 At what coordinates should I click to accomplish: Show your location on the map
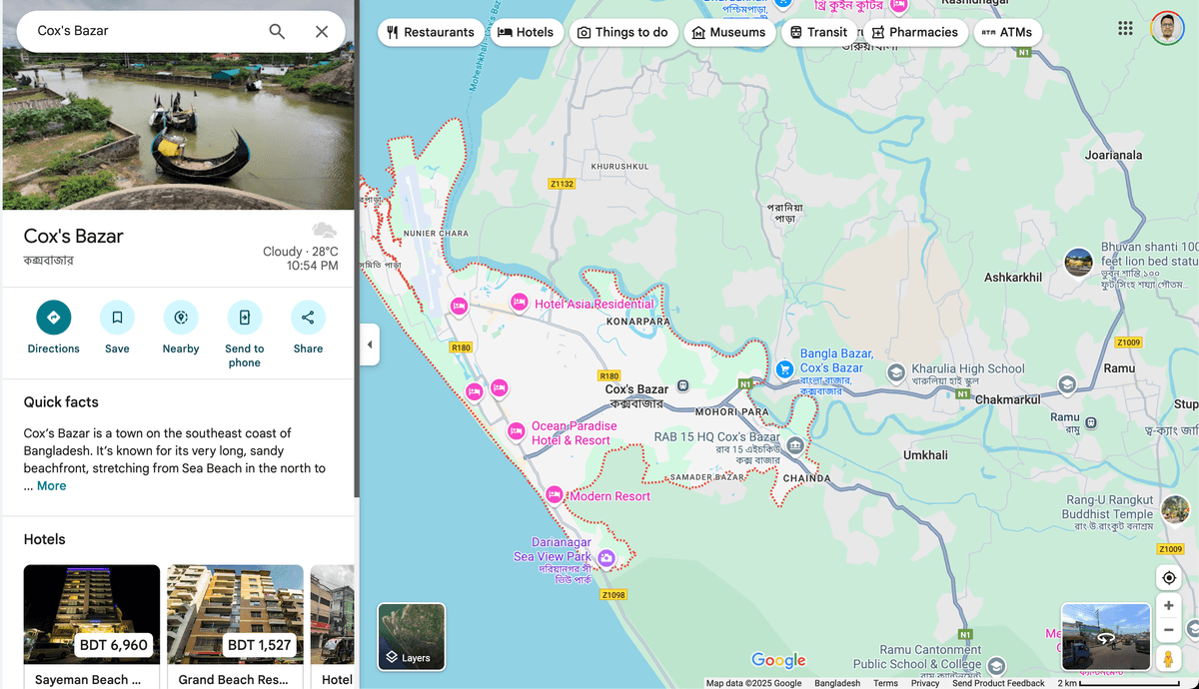click(1168, 578)
